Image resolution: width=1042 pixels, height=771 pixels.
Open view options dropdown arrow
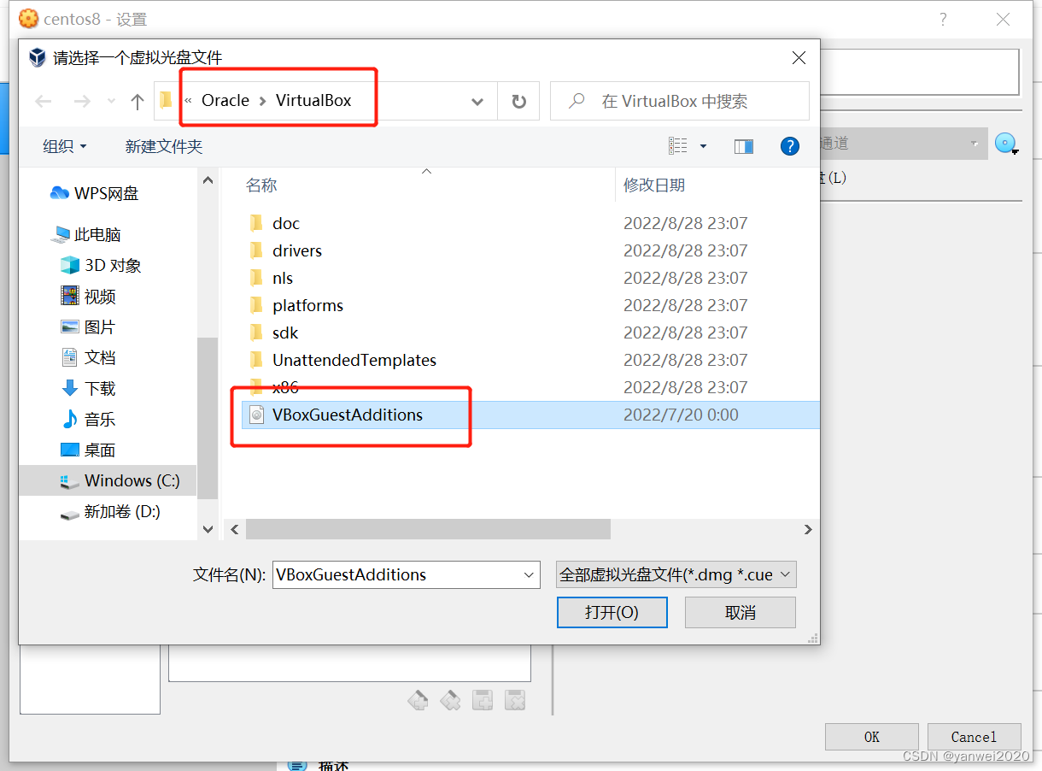[x=704, y=146]
